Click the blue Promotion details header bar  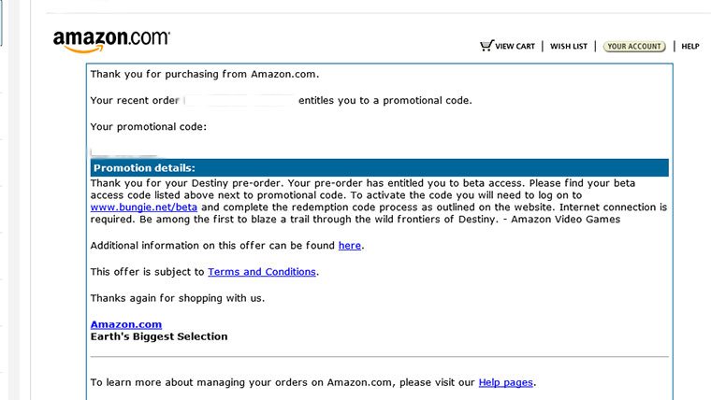pos(379,167)
